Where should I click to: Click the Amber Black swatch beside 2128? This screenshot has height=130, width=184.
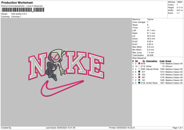(x=139, y=83)
